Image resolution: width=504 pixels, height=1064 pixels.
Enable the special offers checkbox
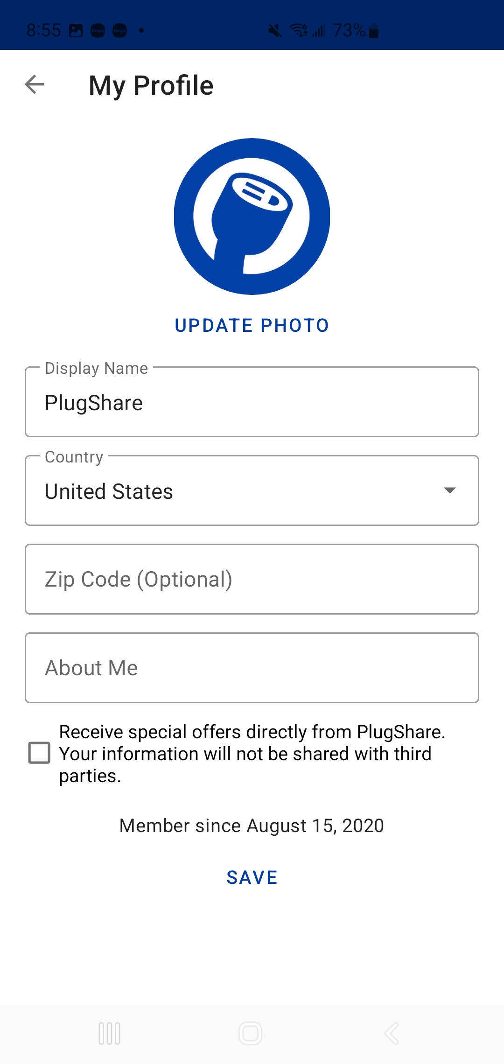click(40, 753)
